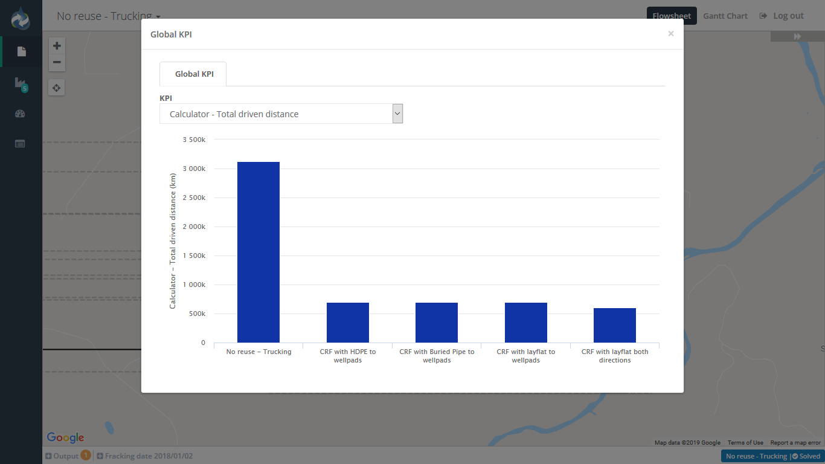Expand the Output panel
Viewport: 825px width, 464px height.
pyautogui.click(x=63, y=456)
